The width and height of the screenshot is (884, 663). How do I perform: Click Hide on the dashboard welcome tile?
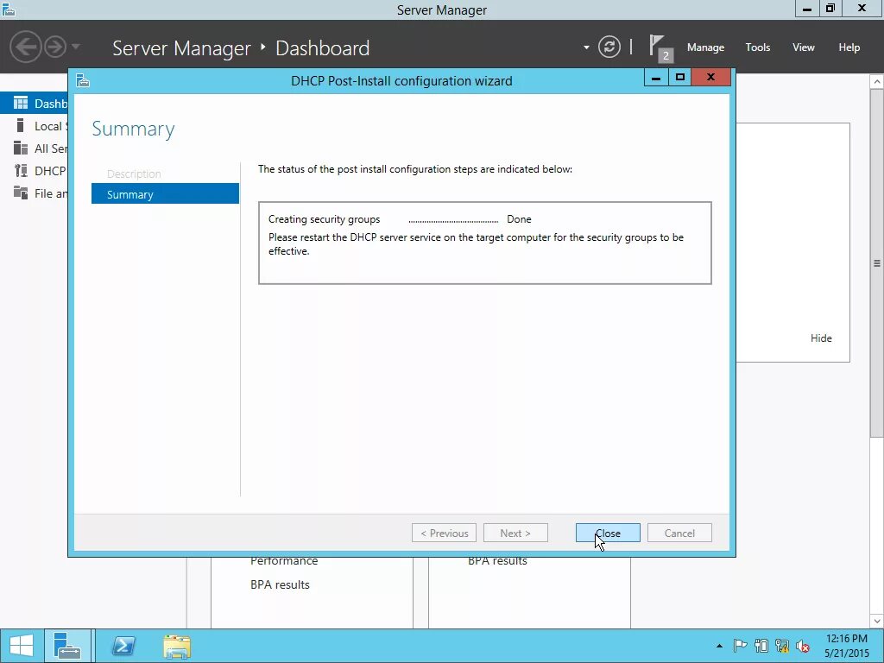click(x=821, y=338)
